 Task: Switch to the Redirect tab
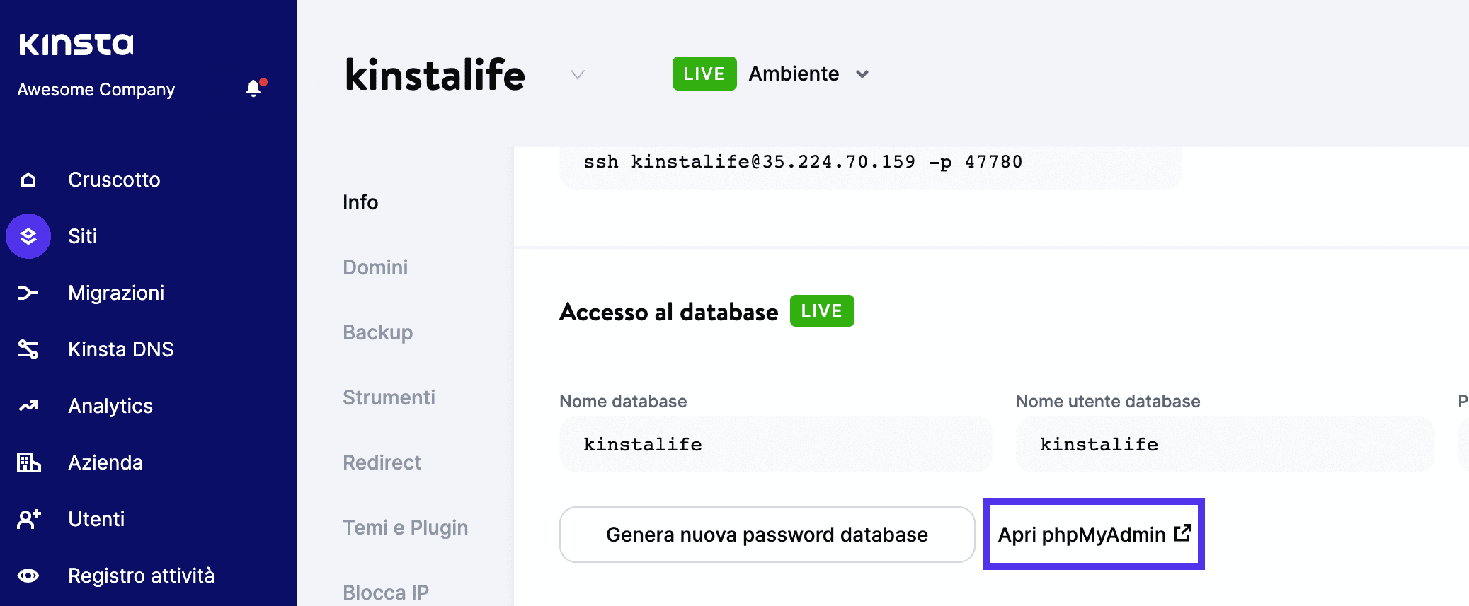[x=382, y=462]
